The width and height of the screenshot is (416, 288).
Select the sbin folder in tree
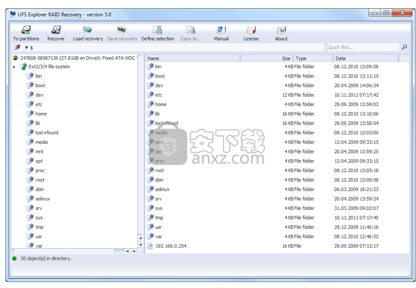pyautogui.click(x=39, y=189)
